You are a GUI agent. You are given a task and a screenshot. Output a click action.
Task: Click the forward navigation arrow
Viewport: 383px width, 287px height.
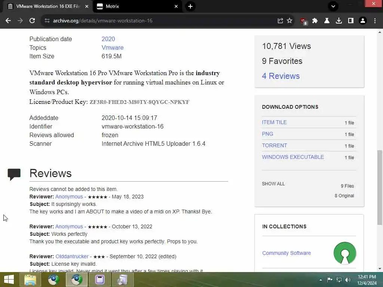click(x=20, y=21)
